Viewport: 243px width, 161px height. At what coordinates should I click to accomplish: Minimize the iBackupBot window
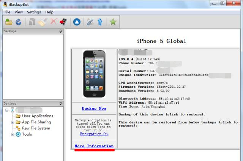point(214,3)
